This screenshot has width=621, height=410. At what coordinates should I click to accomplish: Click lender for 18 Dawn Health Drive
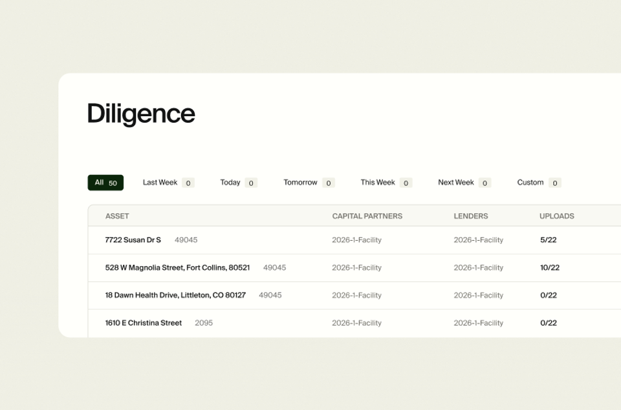pyautogui.click(x=479, y=295)
